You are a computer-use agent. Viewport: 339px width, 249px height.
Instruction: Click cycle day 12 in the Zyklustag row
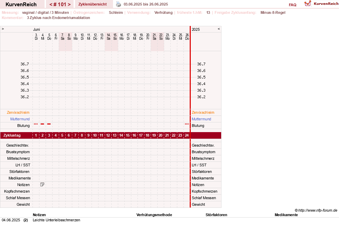point(108,136)
